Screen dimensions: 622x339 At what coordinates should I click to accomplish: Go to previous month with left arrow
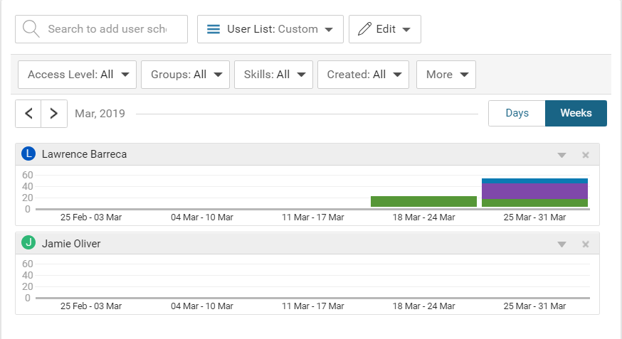pyautogui.click(x=28, y=114)
